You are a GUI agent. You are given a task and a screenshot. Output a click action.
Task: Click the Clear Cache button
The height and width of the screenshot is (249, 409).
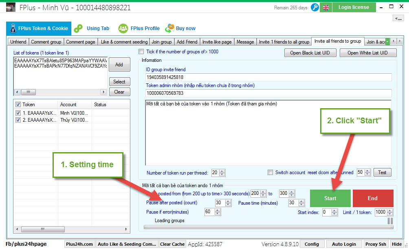[x=172, y=244]
